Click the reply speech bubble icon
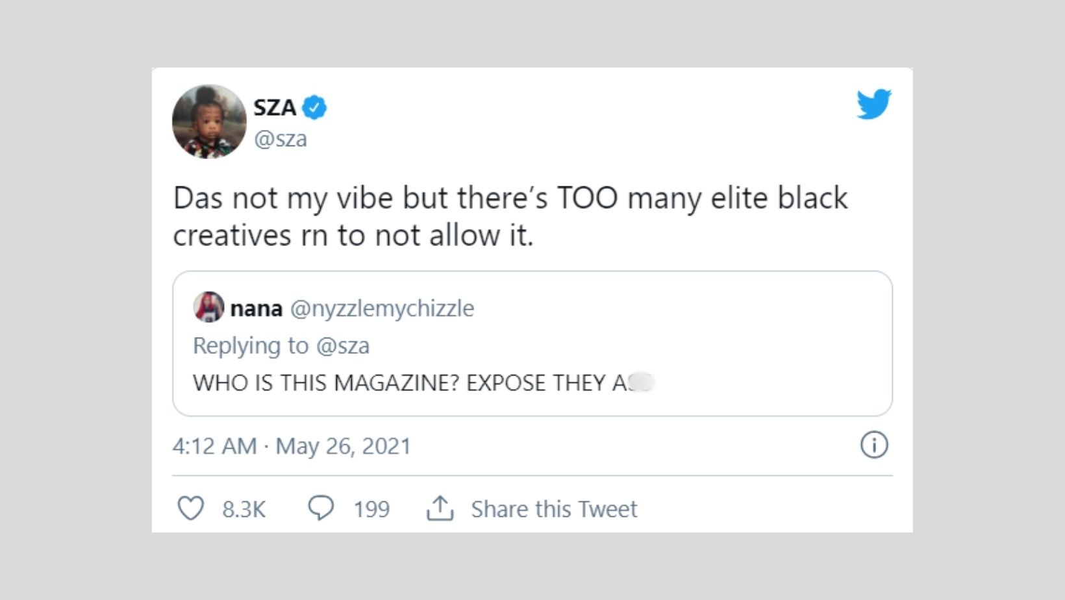 coord(321,508)
